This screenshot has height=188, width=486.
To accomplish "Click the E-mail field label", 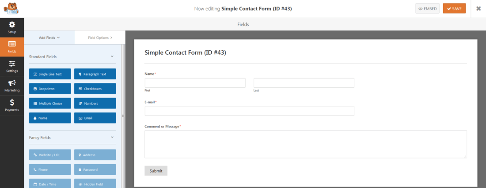I will point(150,102).
